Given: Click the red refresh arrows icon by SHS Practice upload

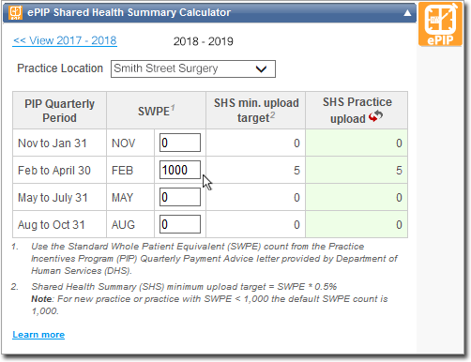Looking at the screenshot, I should 375,116.
